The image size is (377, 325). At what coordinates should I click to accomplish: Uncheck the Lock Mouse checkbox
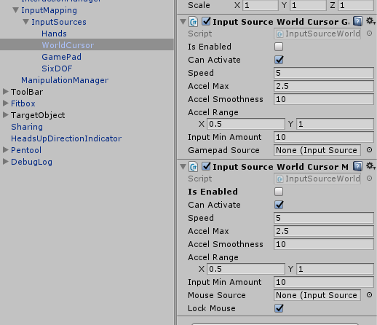click(279, 308)
